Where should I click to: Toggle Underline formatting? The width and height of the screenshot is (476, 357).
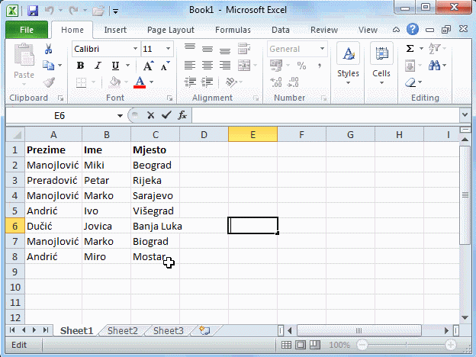point(108,66)
